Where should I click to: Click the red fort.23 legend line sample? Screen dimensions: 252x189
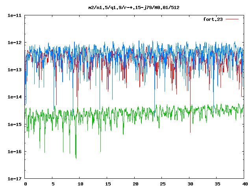pos(232,19)
